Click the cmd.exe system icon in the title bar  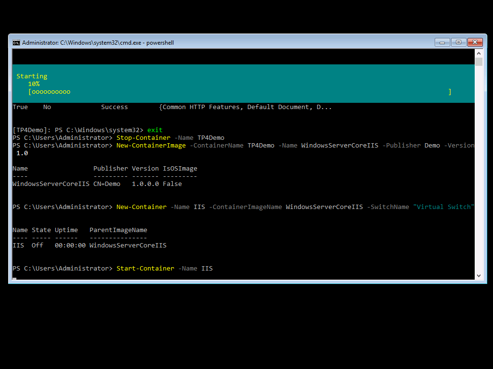pos(16,42)
